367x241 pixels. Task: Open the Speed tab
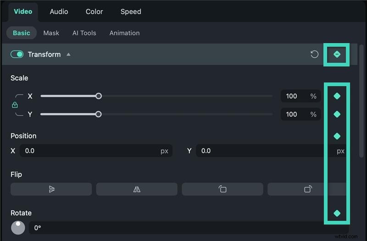(131, 11)
